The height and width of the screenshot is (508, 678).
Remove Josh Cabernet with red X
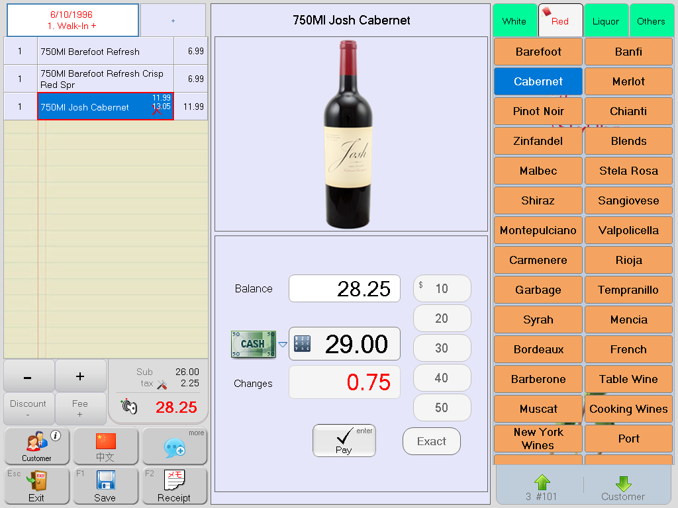click(x=157, y=110)
